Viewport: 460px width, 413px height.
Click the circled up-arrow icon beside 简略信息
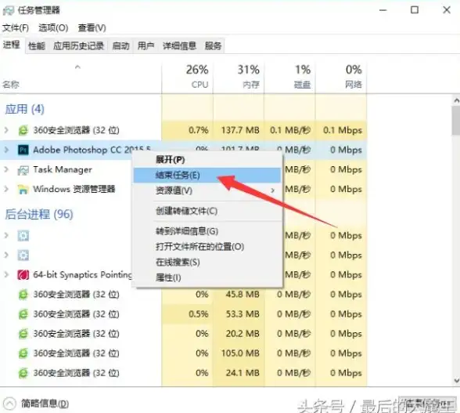click(x=9, y=404)
